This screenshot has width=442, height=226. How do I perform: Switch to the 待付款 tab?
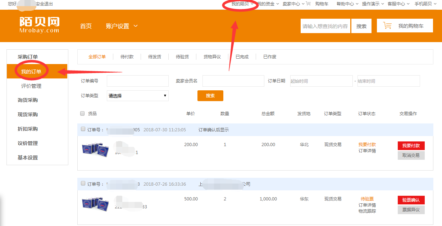[127, 57]
